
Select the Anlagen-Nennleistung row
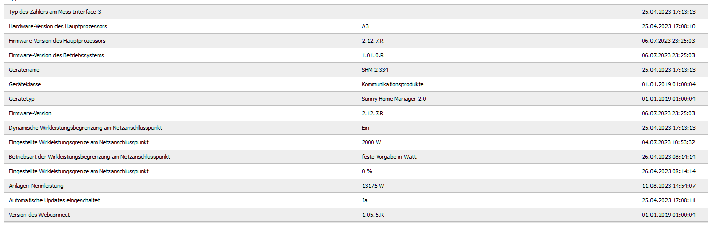354,186
